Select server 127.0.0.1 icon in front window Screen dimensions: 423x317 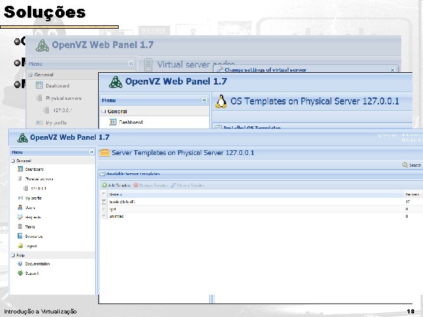click(26, 188)
